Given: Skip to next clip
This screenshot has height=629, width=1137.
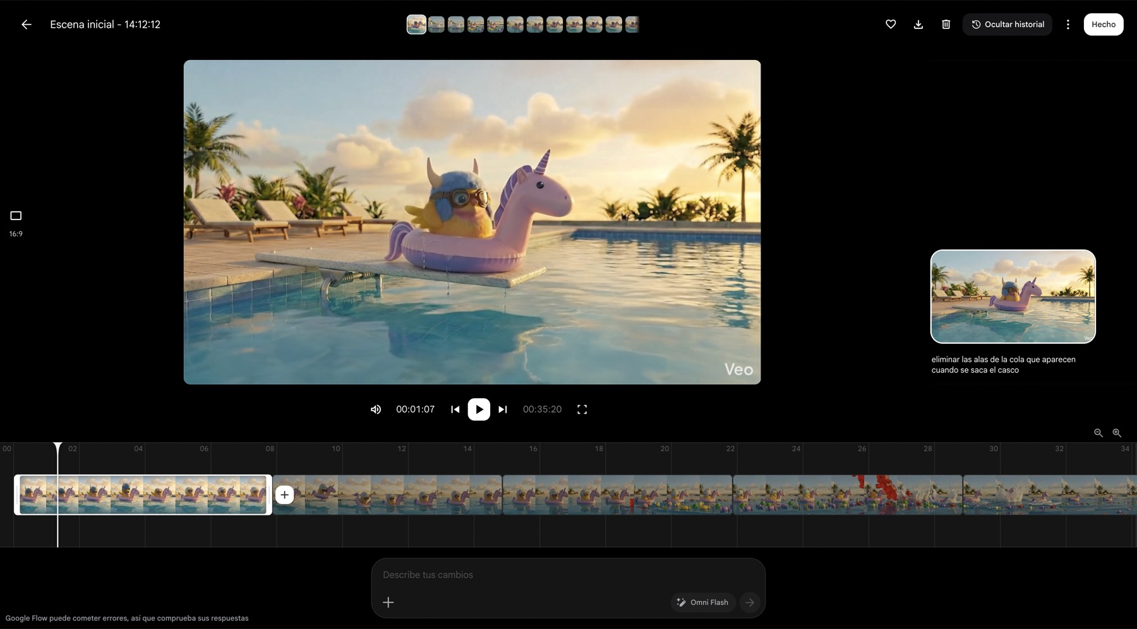Looking at the screenshot, I should click(503, 409).
